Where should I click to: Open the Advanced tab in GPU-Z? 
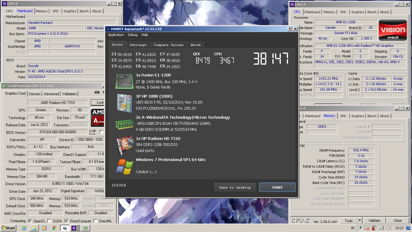coord(52,94)
